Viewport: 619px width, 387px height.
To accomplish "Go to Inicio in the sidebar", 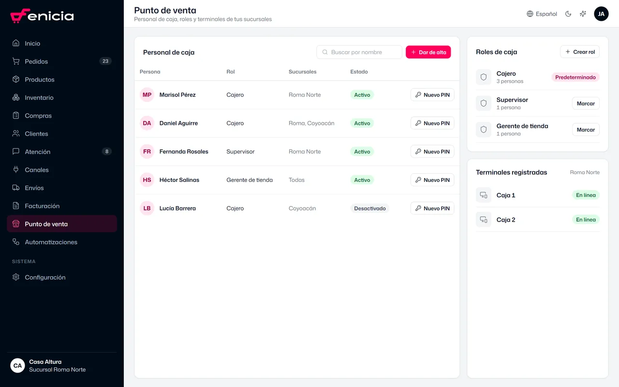I will pyautogui.click(x=62, y=43).
